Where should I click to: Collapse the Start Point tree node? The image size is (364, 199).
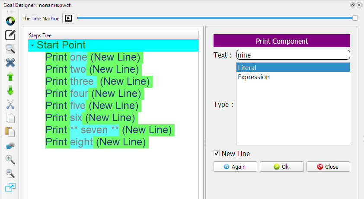(x=32, y=45)
